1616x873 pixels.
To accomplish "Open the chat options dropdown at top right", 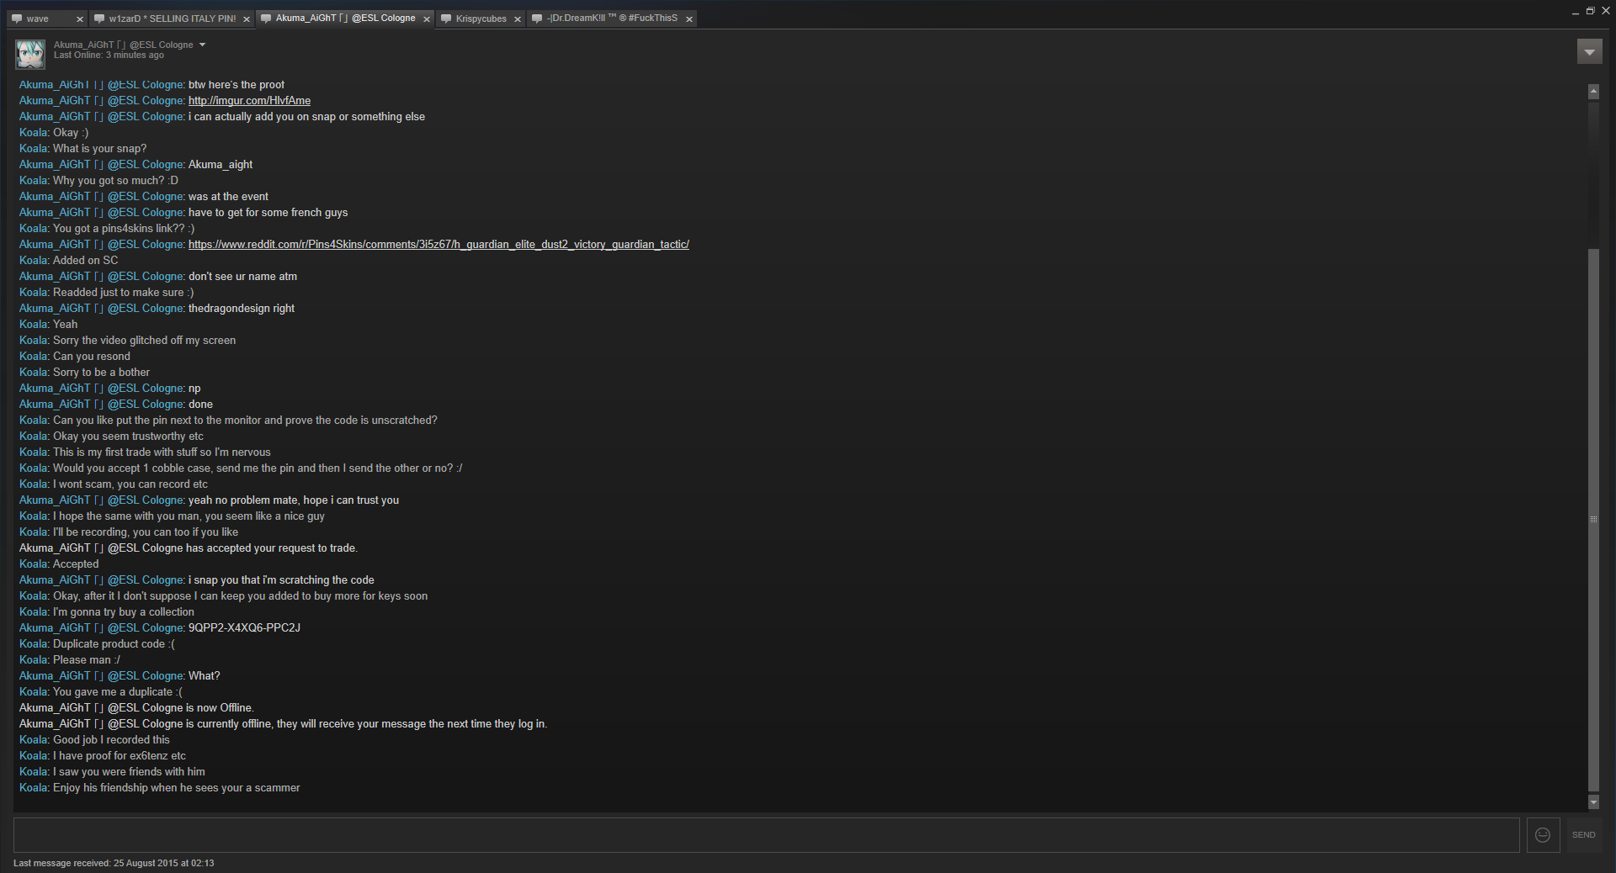I will (x=1589, y=52).
